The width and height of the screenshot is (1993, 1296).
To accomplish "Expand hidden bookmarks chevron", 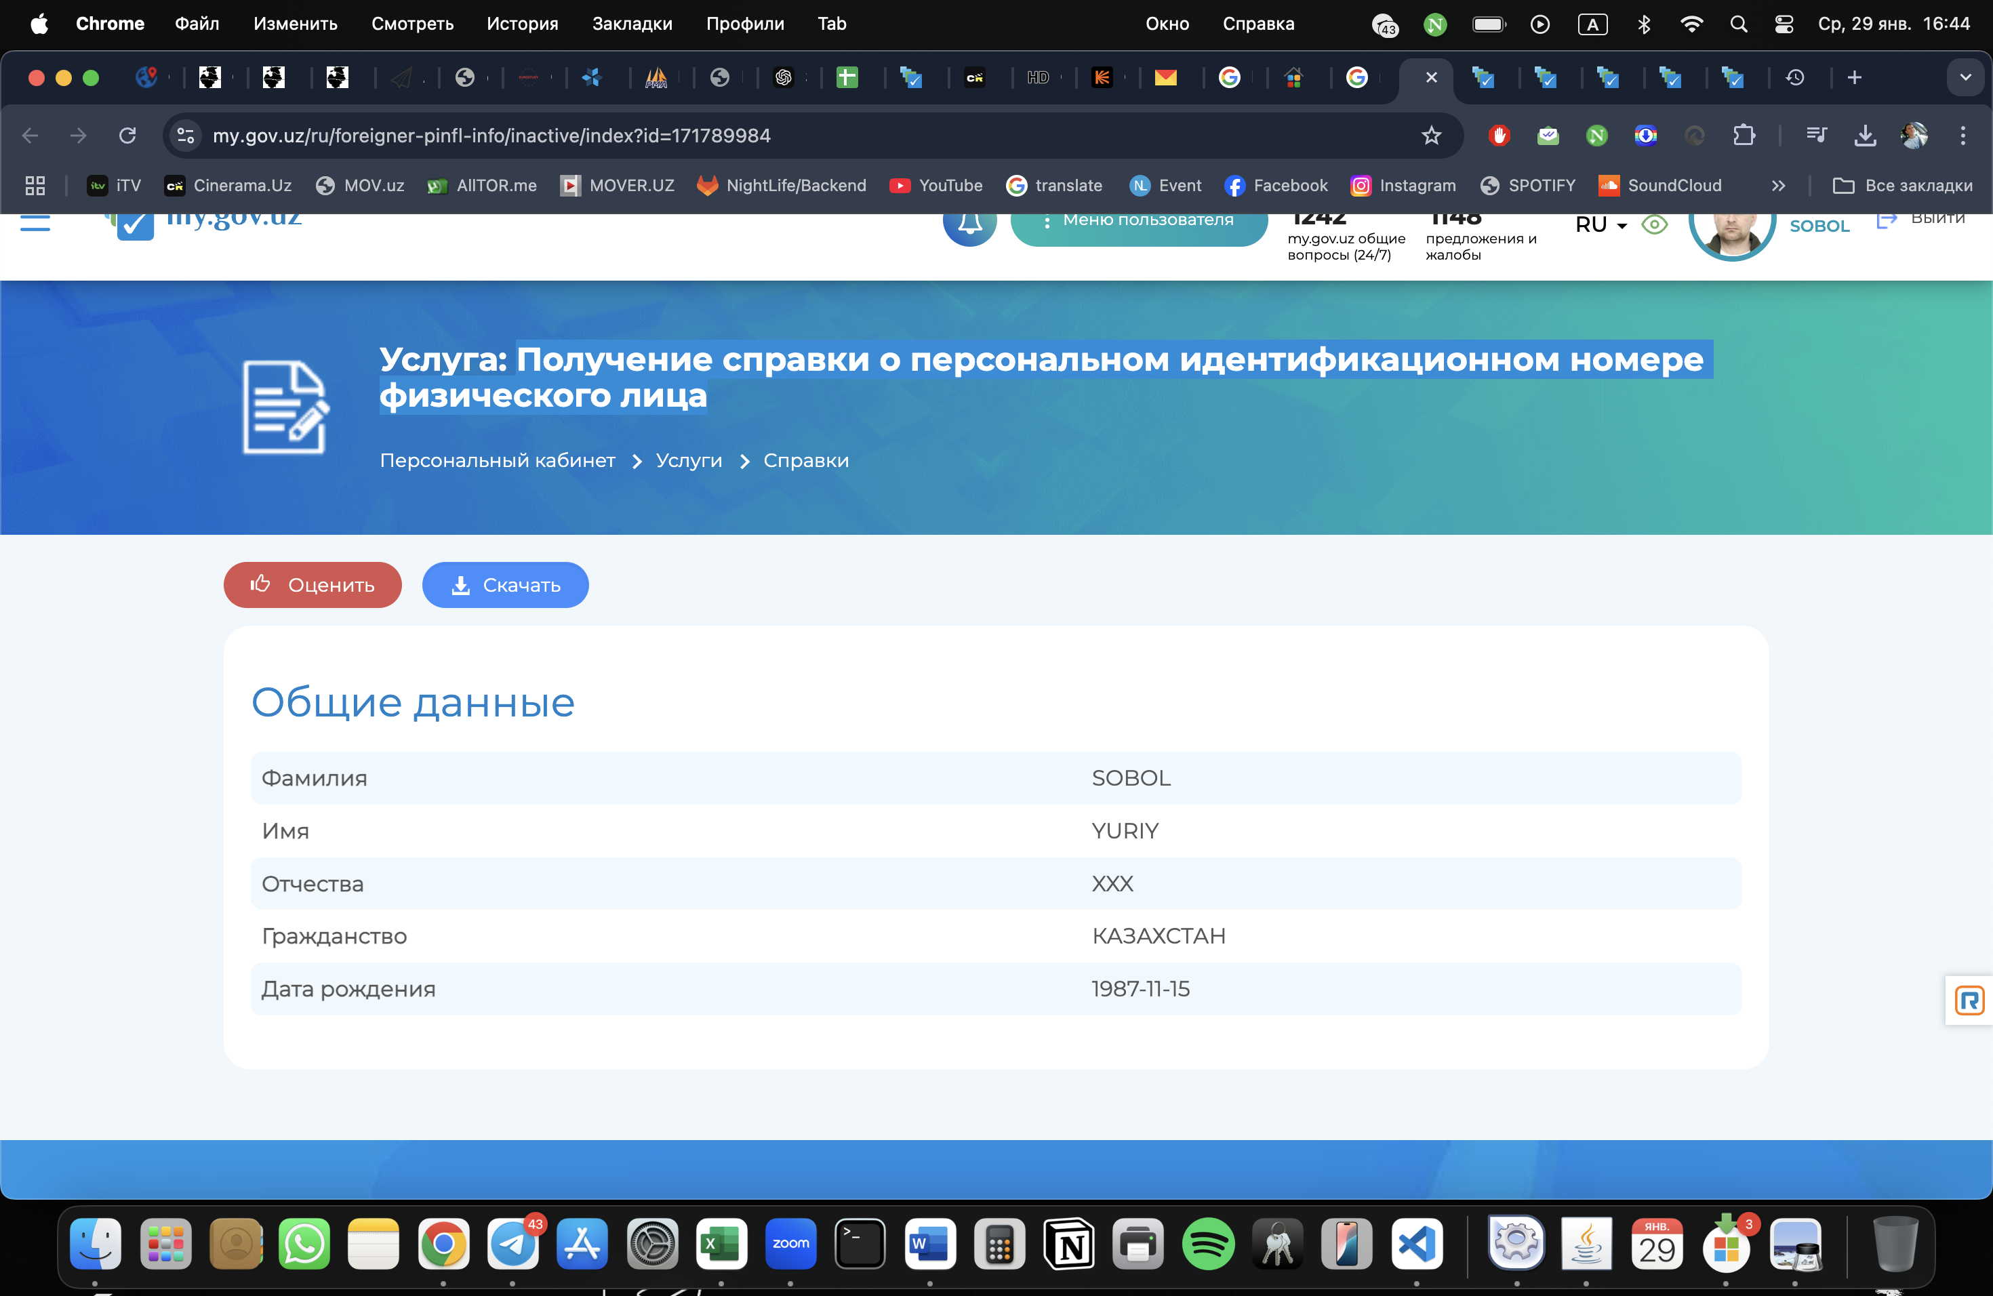I will [x=1779, y=186].
